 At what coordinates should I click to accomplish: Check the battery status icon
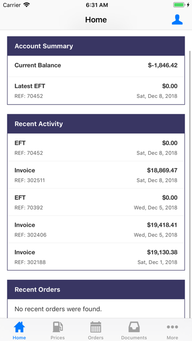(x=181, y=5)
